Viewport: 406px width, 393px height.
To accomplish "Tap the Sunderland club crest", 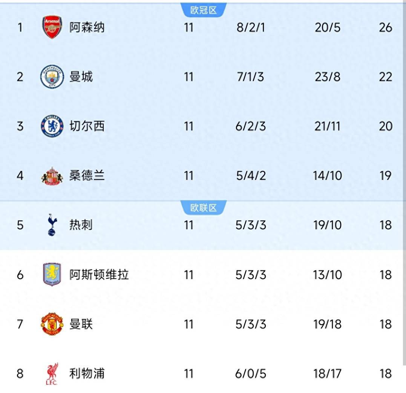I will 52,176.
